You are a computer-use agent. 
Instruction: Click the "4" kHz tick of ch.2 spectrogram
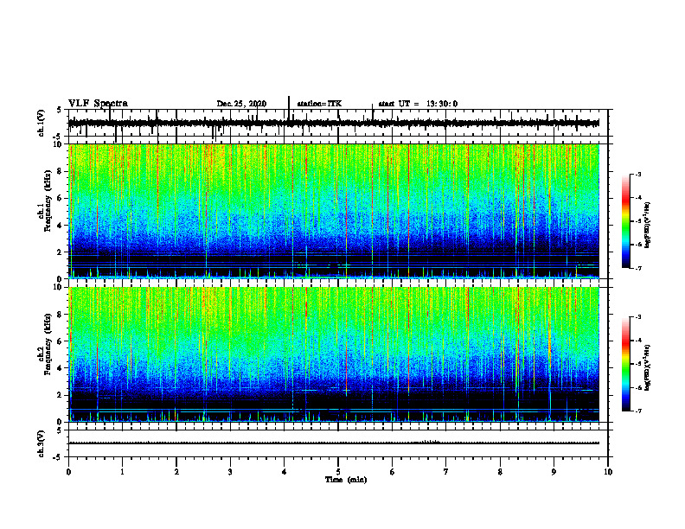point(61,368)
